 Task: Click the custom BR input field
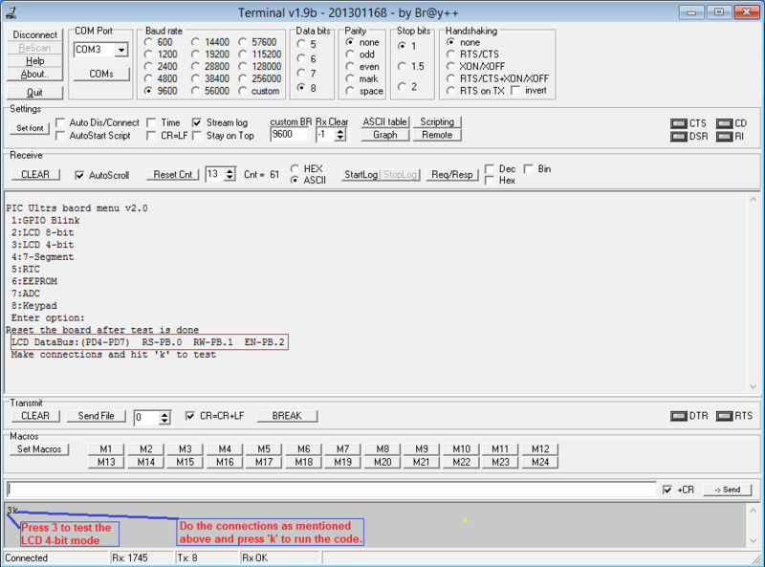290,135
